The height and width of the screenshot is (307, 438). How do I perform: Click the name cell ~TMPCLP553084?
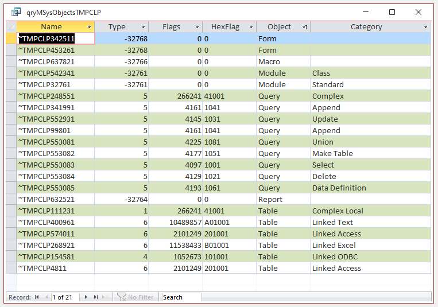coord(56,176)
